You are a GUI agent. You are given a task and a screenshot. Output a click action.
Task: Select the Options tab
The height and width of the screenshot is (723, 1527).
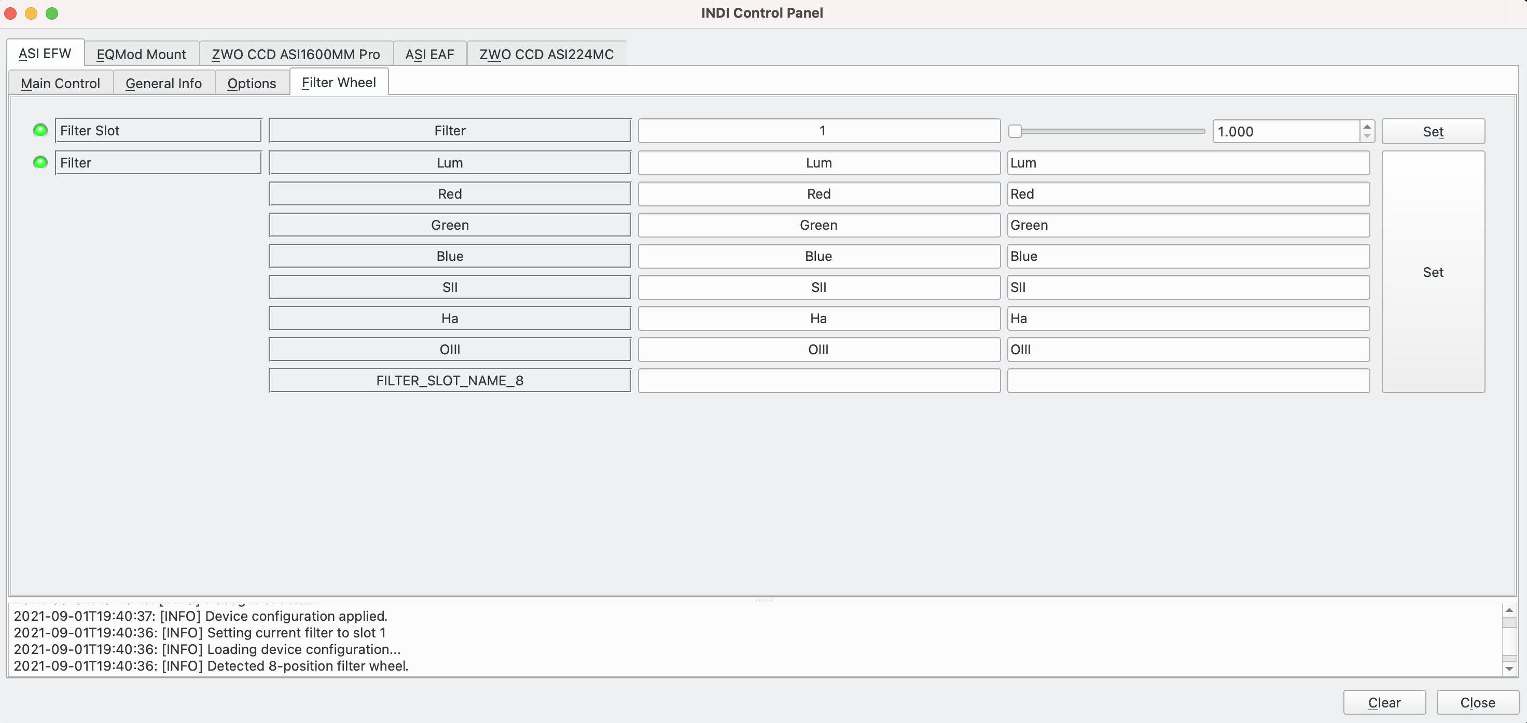[252, 83]
